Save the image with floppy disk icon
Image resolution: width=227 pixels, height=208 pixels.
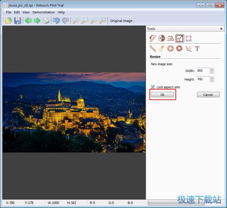17,21
